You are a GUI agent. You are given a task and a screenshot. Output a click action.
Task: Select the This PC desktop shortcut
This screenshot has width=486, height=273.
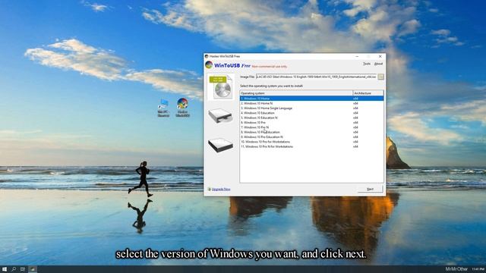click(x=163, y=108)
